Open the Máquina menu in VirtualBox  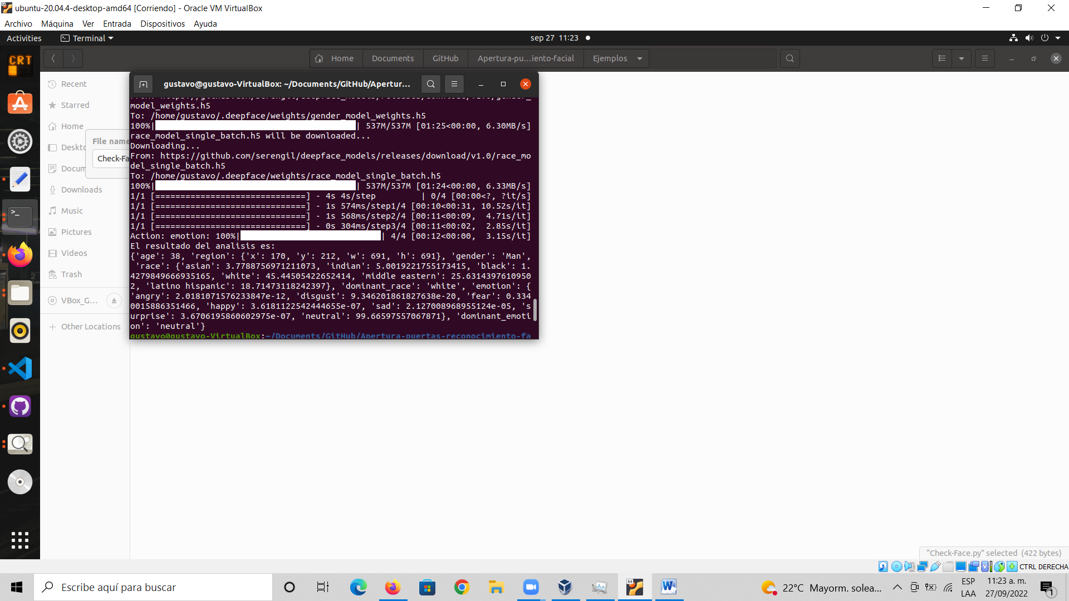click(x=57, y=23)
